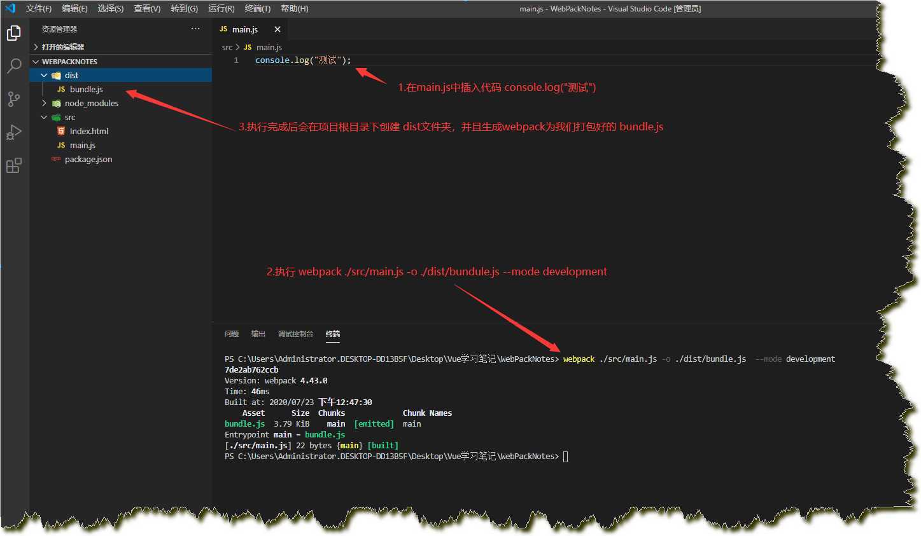921x536 pixels.
Task: Select the node_modules folder row
Action: pos(122,104)
